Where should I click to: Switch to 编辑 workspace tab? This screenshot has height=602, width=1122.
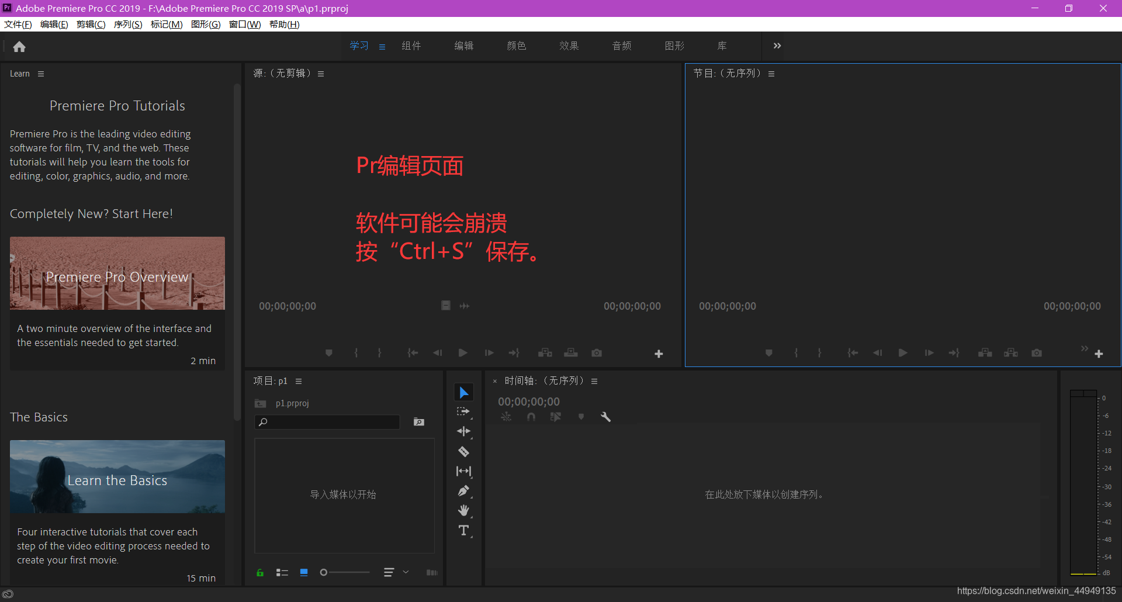tap(464, 46)
